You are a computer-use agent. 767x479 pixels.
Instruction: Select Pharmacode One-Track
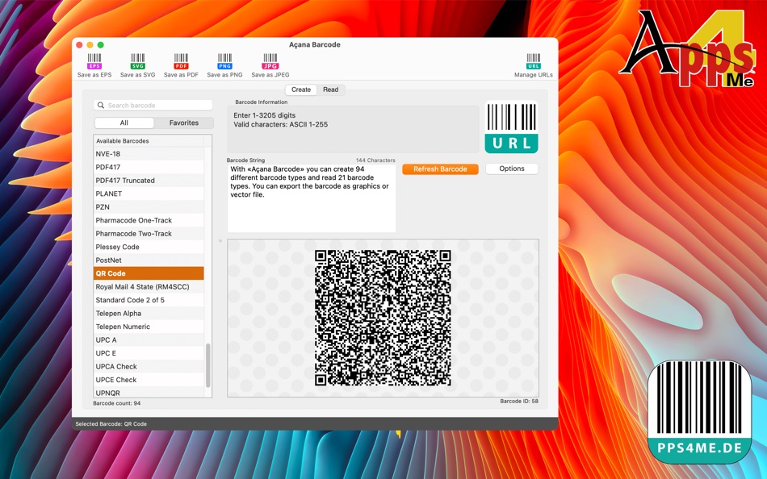coord(149,220)
